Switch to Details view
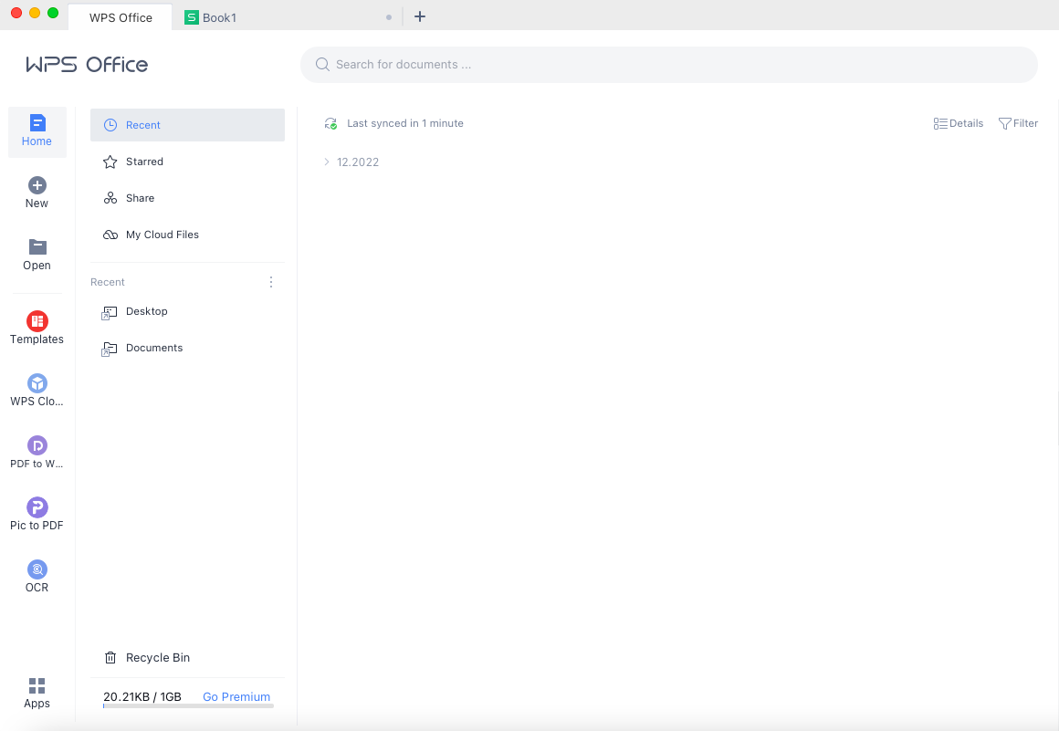The width and height of the screenshot is (1059, 731). pyautogui.click(x=959, y=123)
